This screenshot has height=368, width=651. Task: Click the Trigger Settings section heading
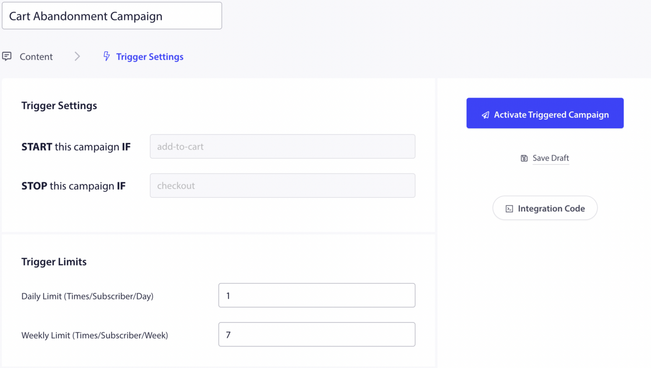pos(59,105)
